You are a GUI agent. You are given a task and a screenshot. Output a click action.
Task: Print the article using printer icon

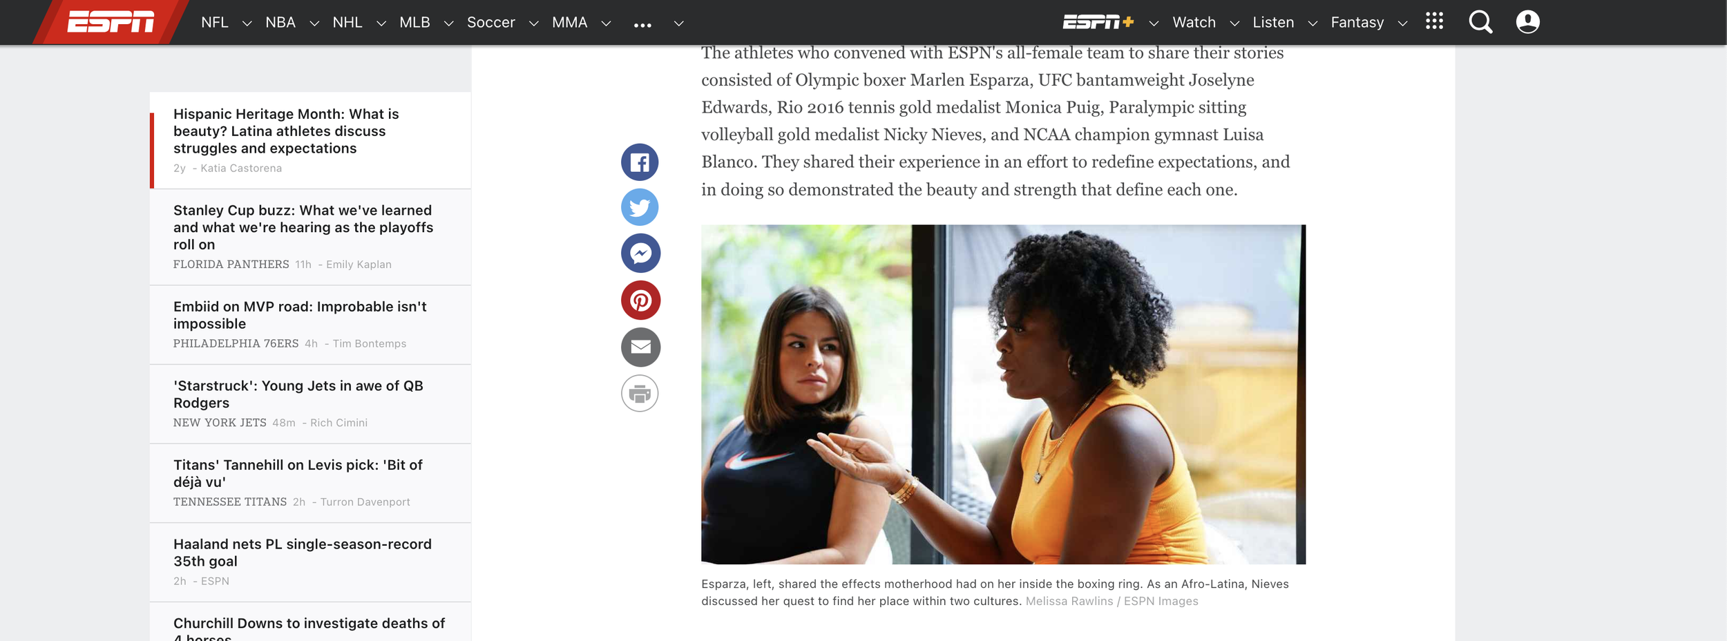coord(640,394)
